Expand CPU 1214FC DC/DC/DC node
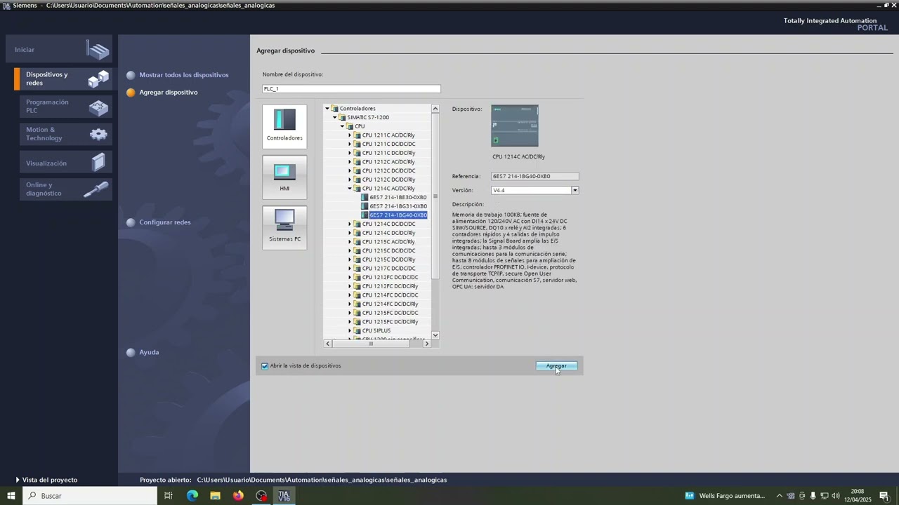This screenshot has width=899, height=505. click(x=350, y=295)
